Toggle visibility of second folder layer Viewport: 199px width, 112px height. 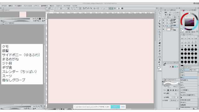tap(163, 23)
